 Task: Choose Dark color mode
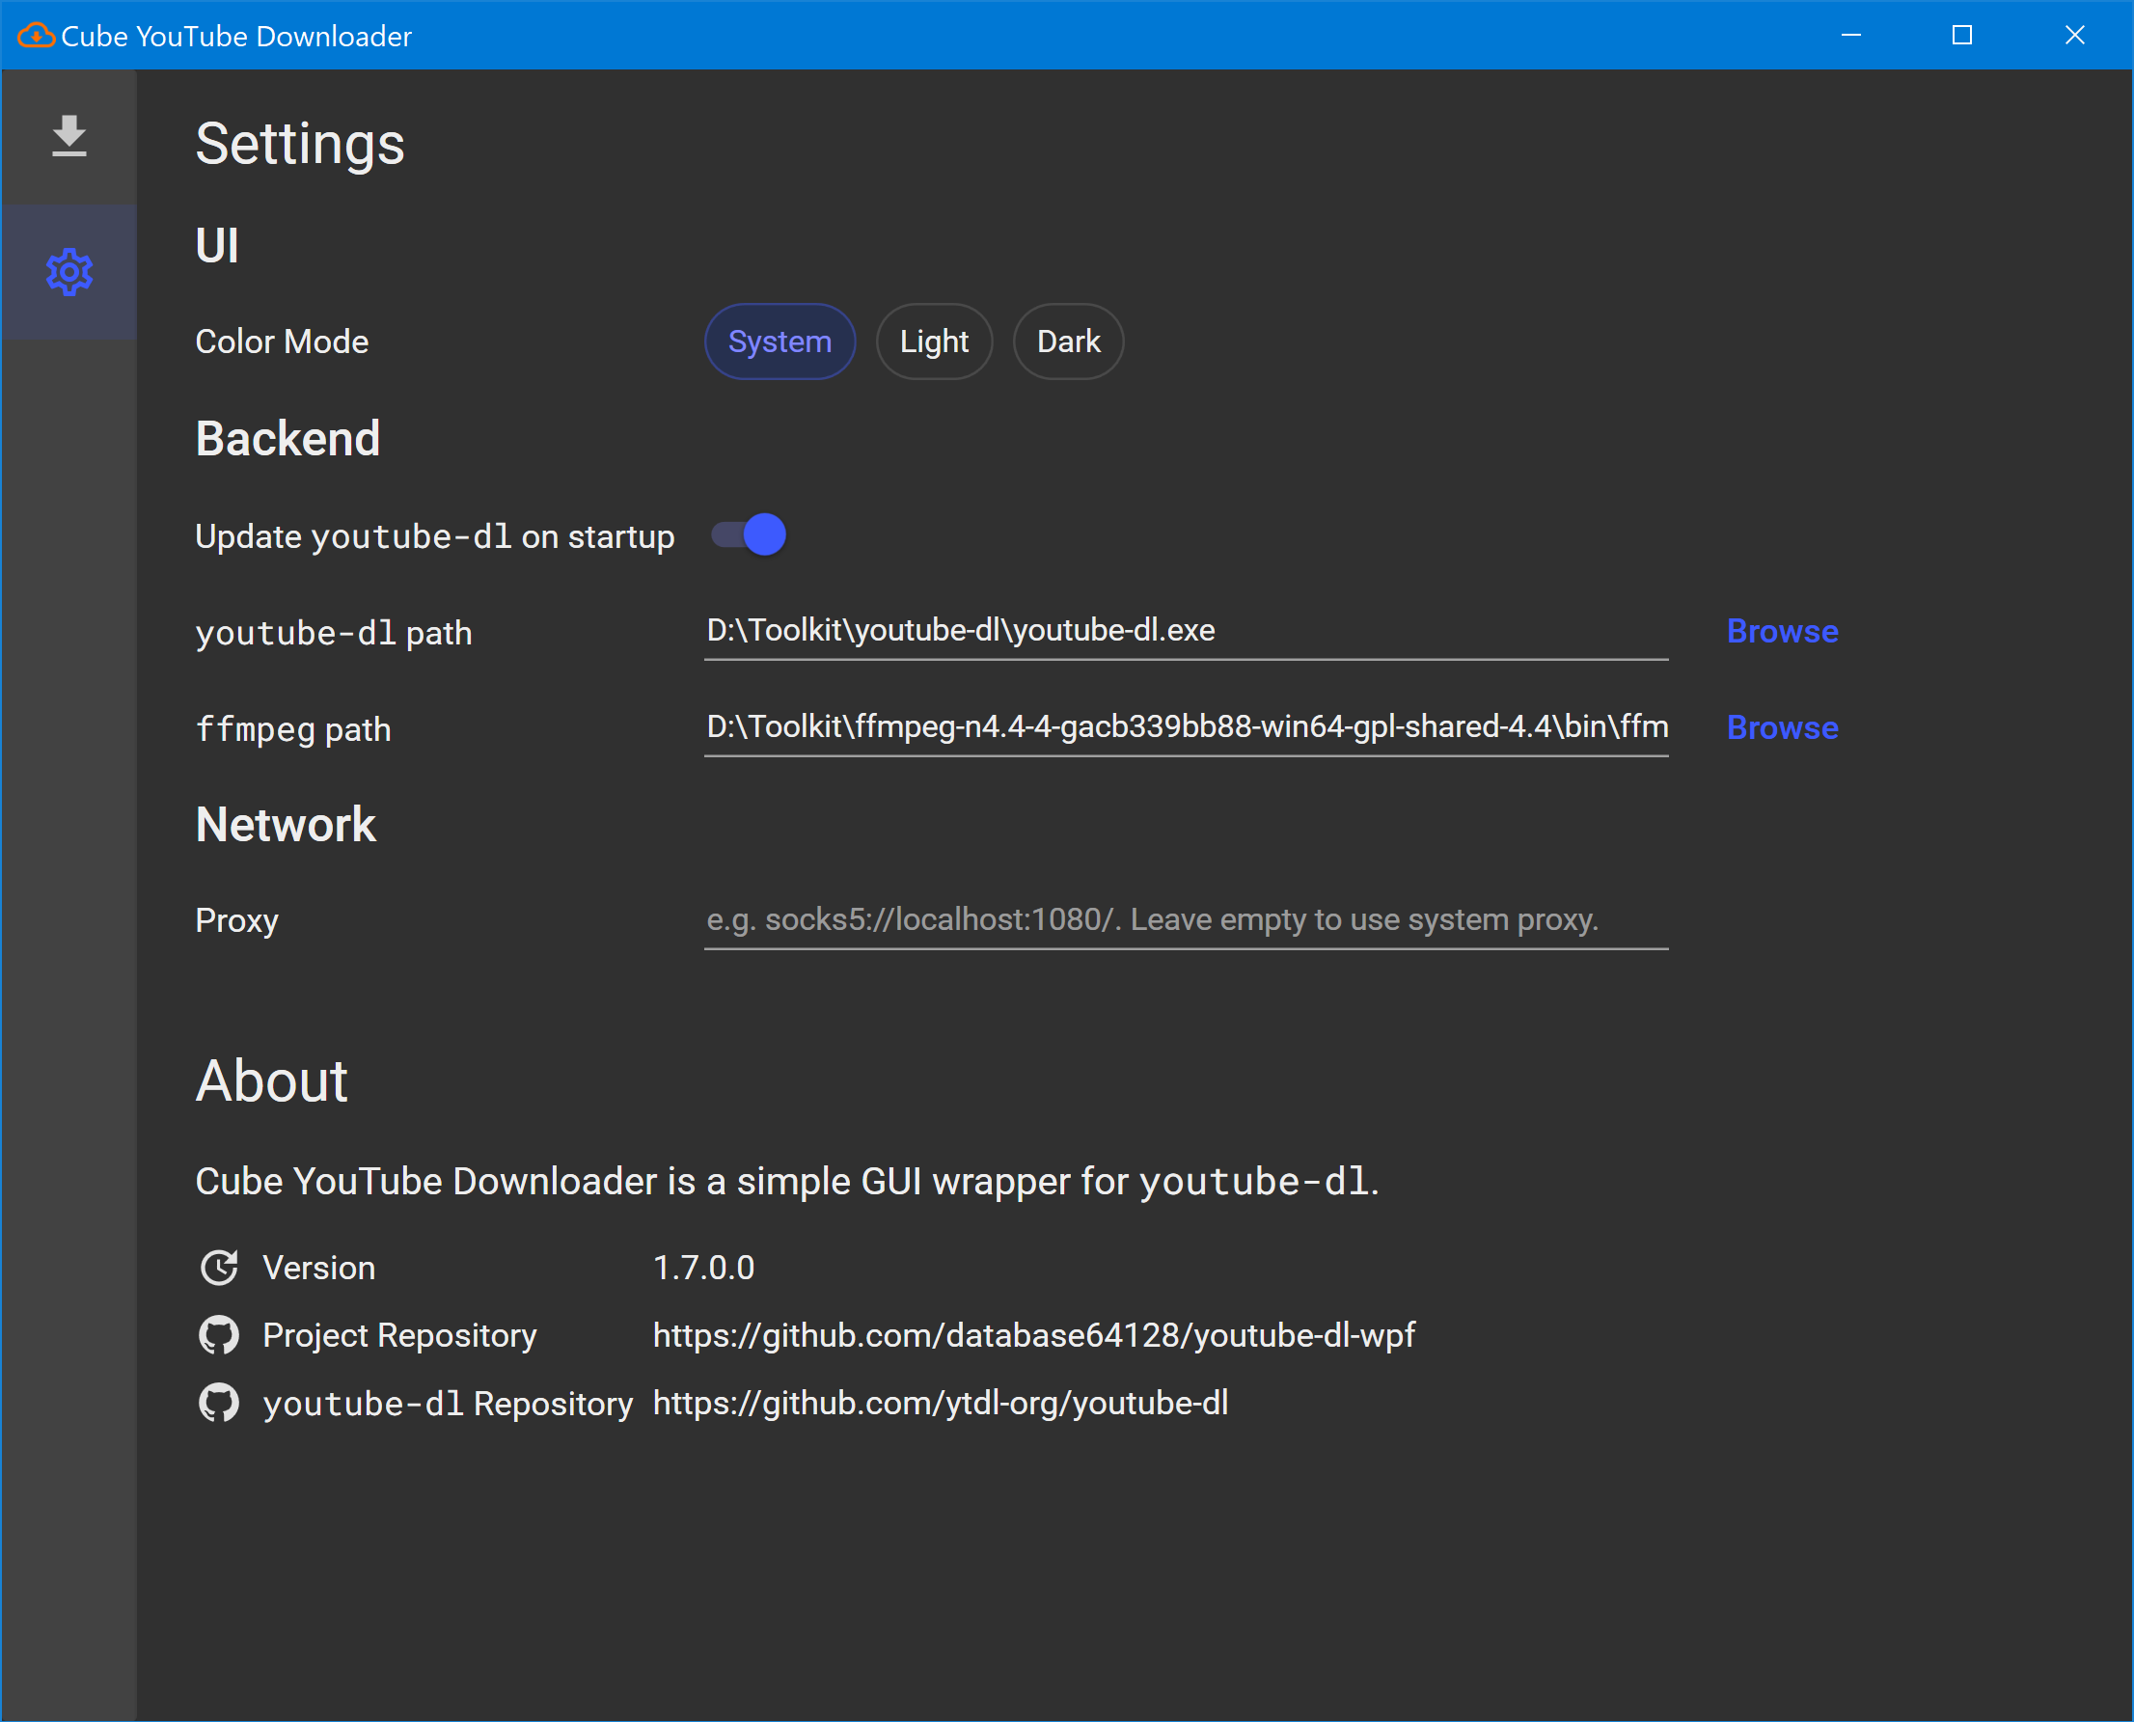pyautogui.click(x=1069, y=342)
